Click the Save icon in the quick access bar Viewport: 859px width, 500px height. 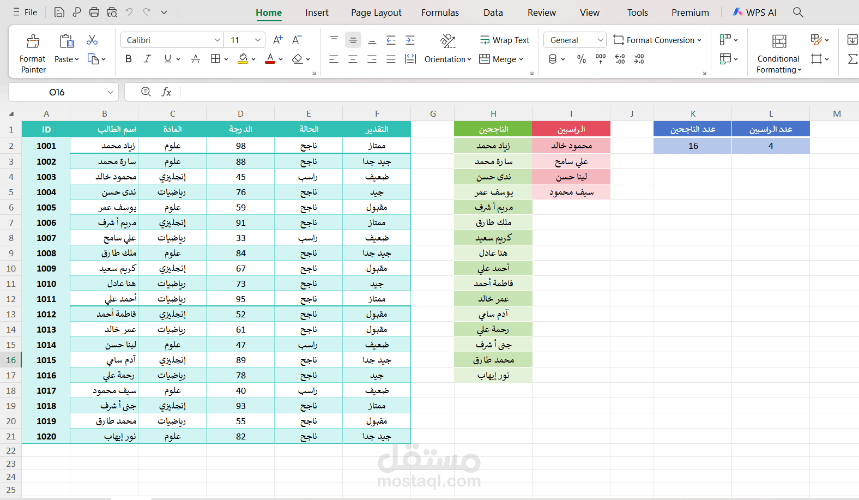59,12
